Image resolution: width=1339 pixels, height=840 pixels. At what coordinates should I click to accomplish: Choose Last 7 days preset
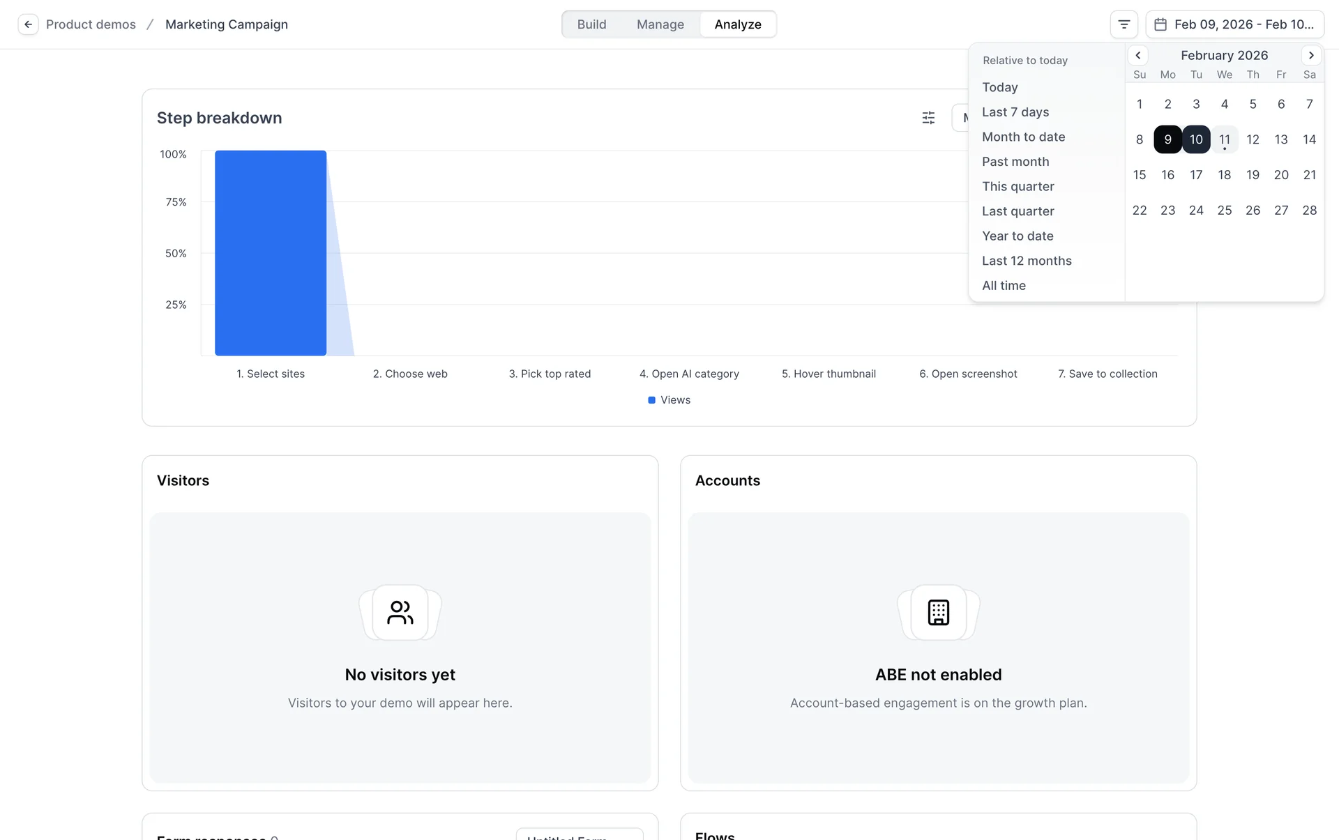tap(1015, 112)
